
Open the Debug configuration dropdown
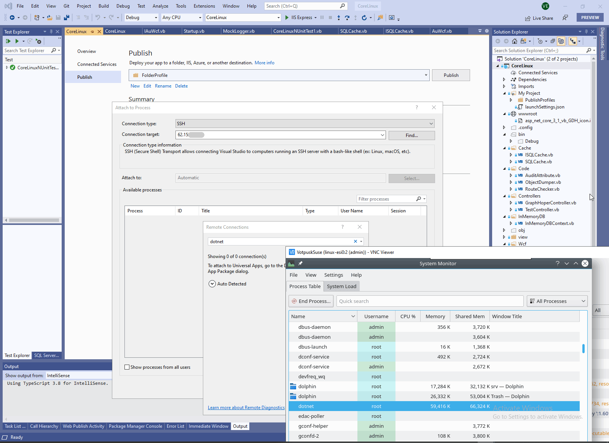click(156, 18)
